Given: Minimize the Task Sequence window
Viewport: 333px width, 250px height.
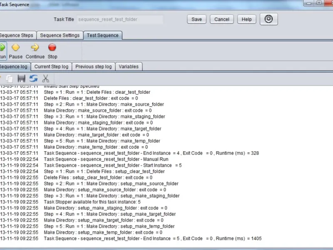Looking at the screenshot, I should [x=309, y=3].
